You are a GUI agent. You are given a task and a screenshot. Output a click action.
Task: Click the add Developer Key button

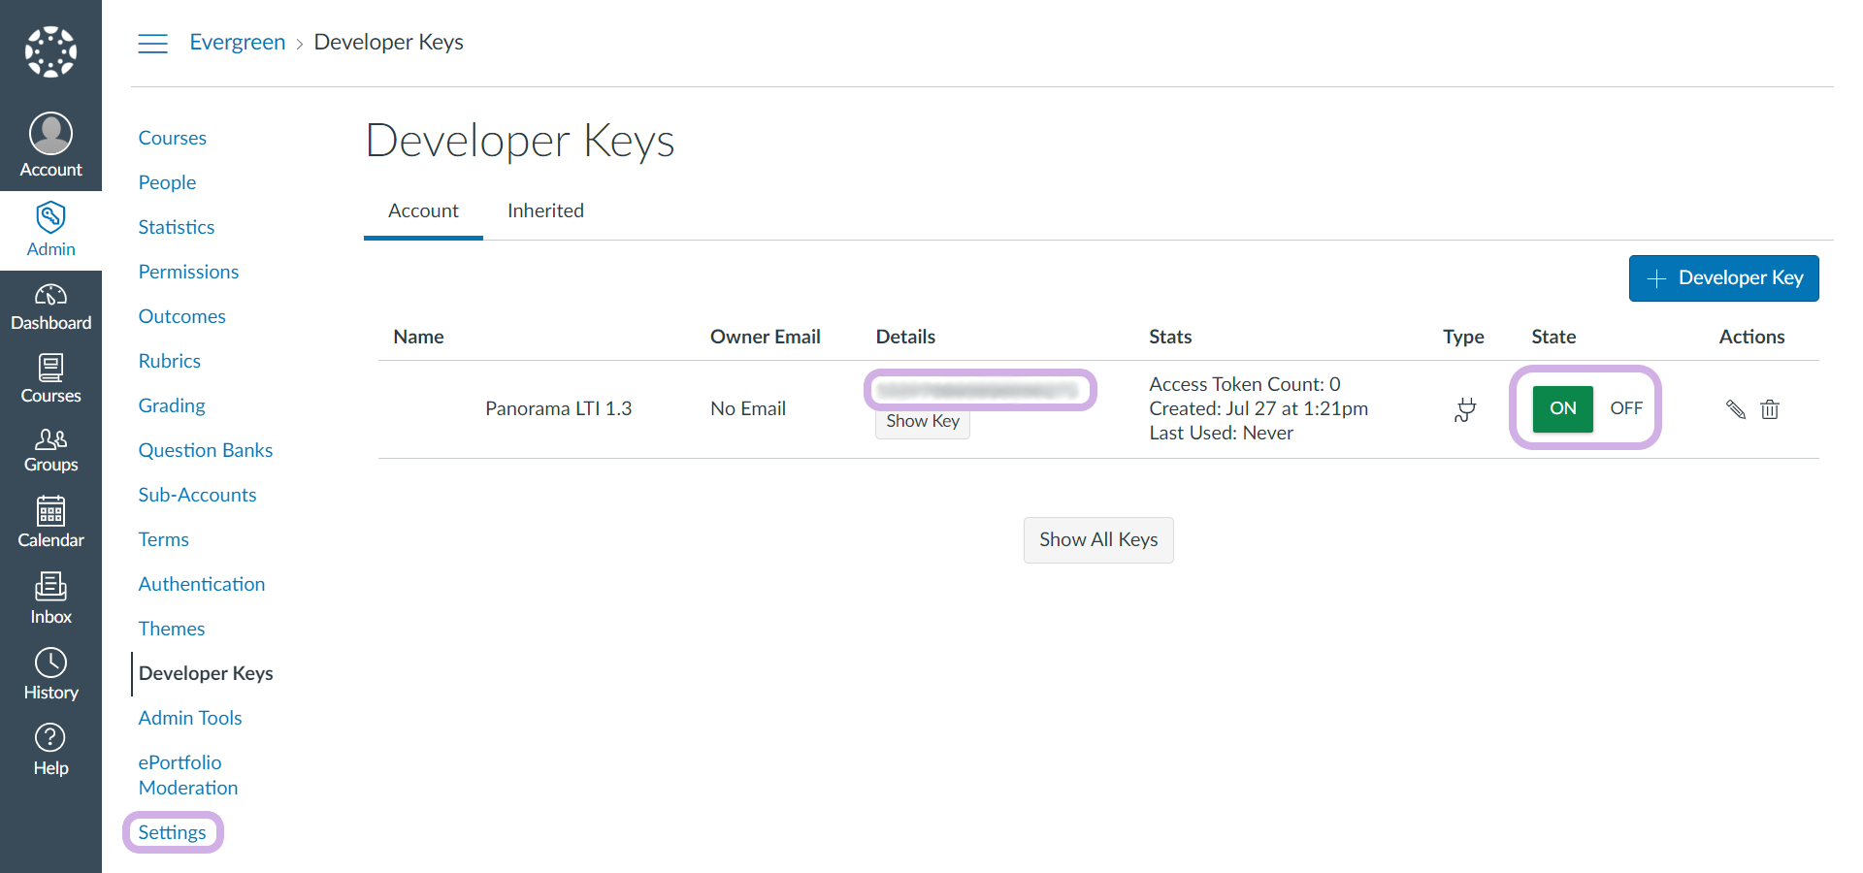[x=1723, y=278]
